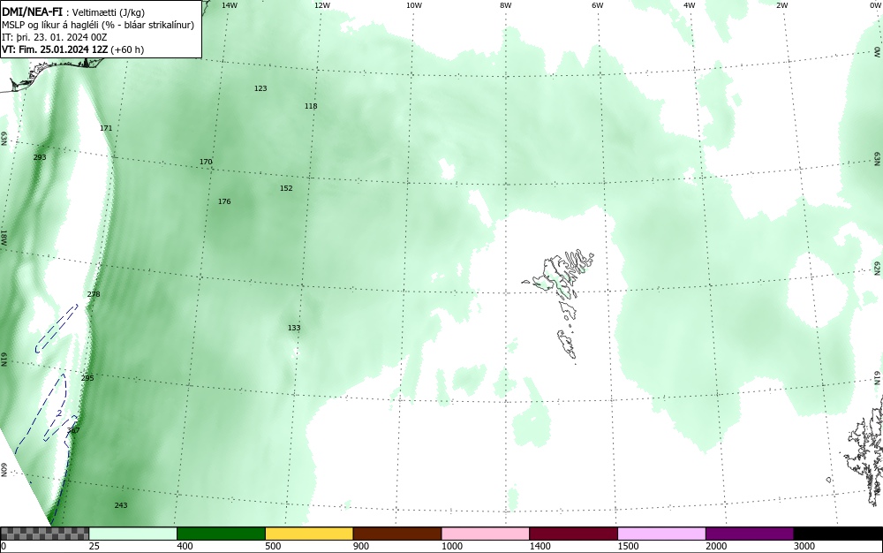This screenshot has height=553, width=883.
Task: Select the maroon 1400-1500 legend swatch
Action: tap(573, 534)
